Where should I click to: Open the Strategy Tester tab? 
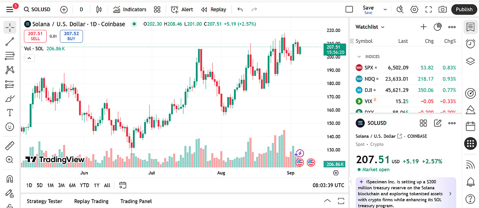pyautogui.click(x=44, y=201)
